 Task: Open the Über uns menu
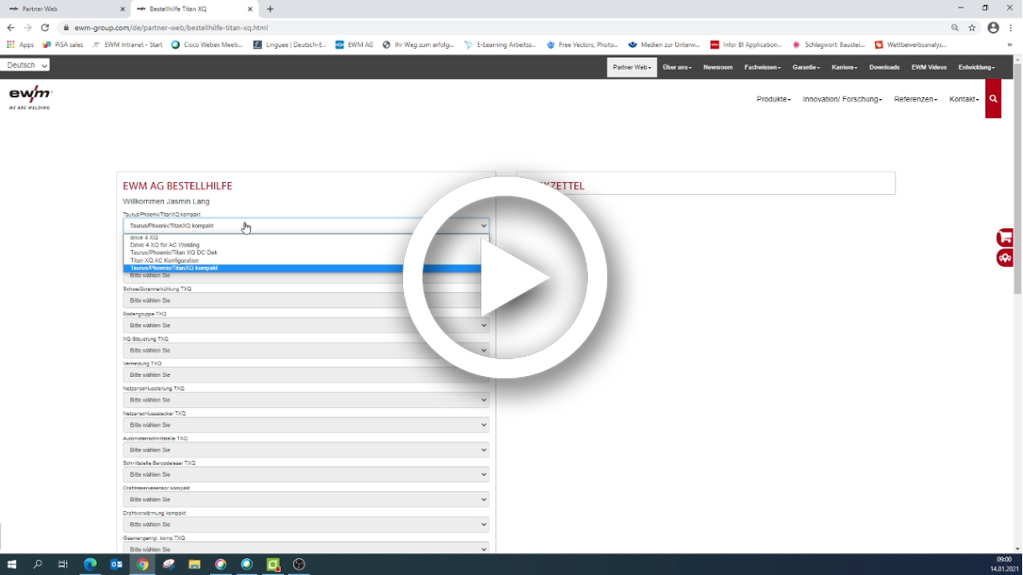tap(677, 67)
